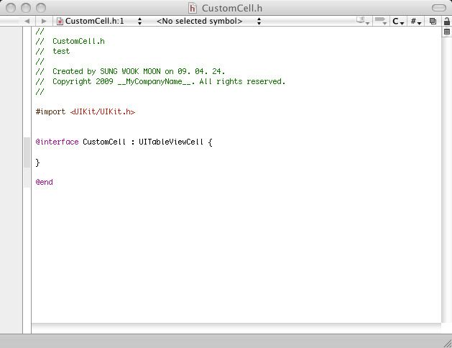Click the @end keyword
This screenshot has height=348, width=452.
pos(44,182)
